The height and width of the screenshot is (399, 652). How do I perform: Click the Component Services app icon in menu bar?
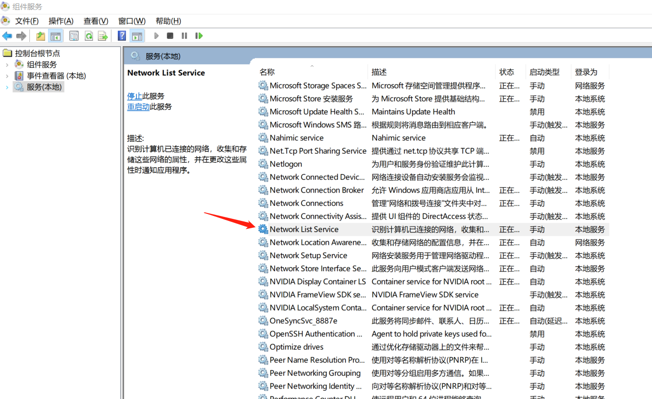point(5,20)
